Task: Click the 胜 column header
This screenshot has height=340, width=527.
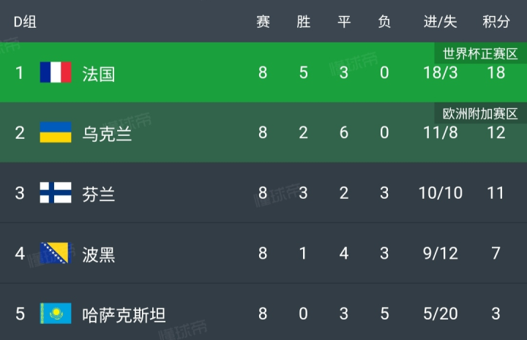Action: (x=303, y=22)
